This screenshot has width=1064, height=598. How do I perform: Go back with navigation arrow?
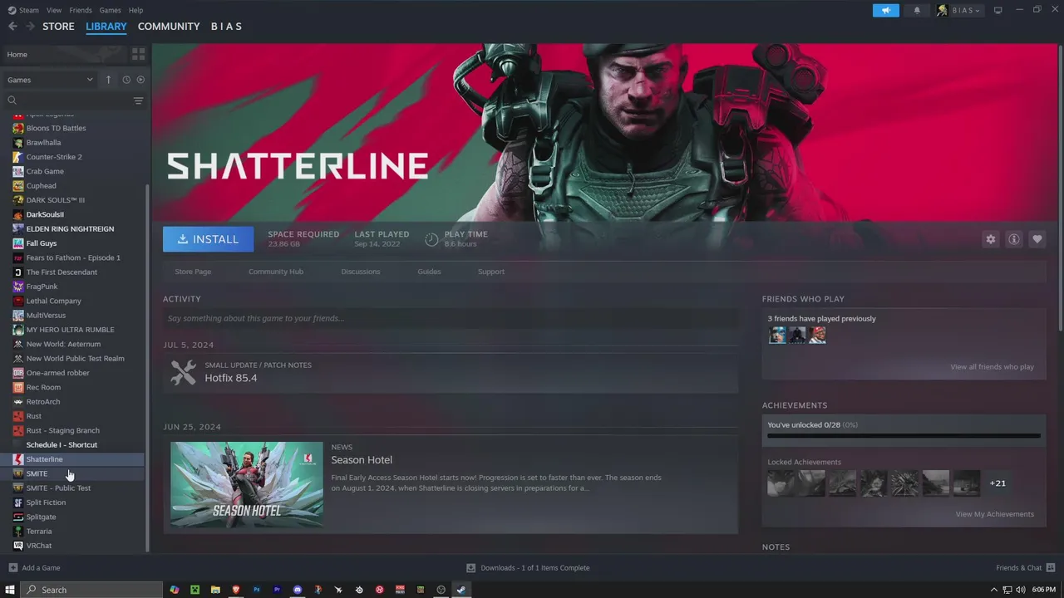(x=12, y=27)
